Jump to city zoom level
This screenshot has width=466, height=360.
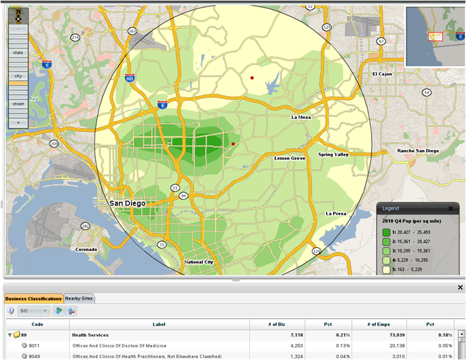point(18,76)
